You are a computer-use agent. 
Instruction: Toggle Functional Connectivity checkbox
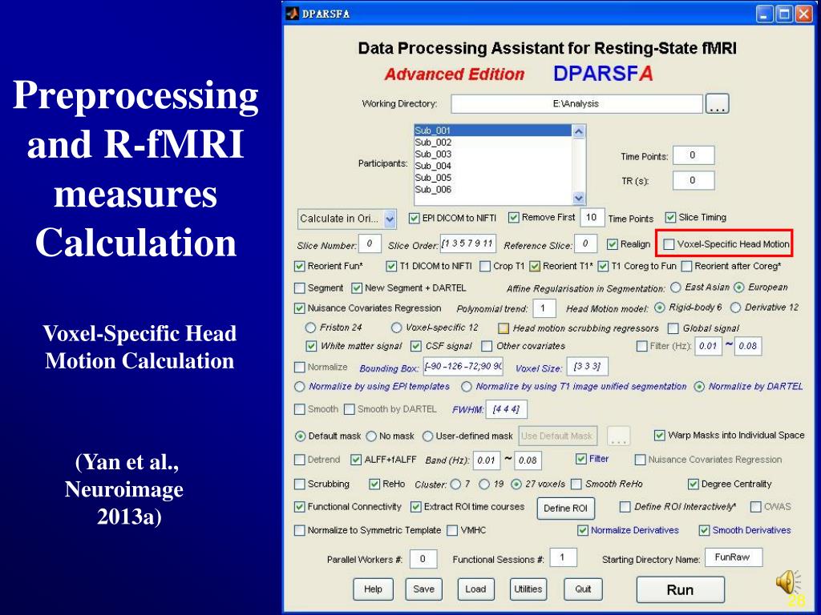[x=300, y=507]
